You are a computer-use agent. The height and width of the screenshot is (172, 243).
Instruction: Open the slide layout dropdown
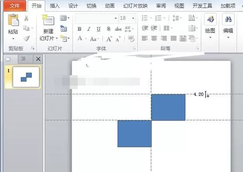(x=65, y=18)
